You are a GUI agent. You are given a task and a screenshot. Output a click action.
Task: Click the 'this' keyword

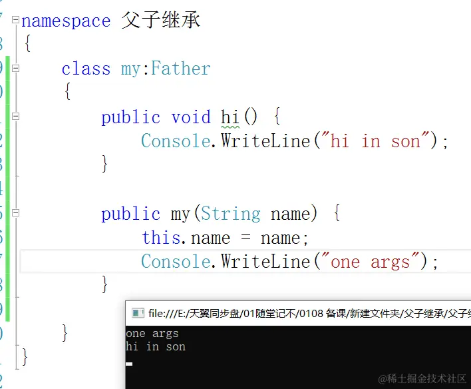pos(161,238)
